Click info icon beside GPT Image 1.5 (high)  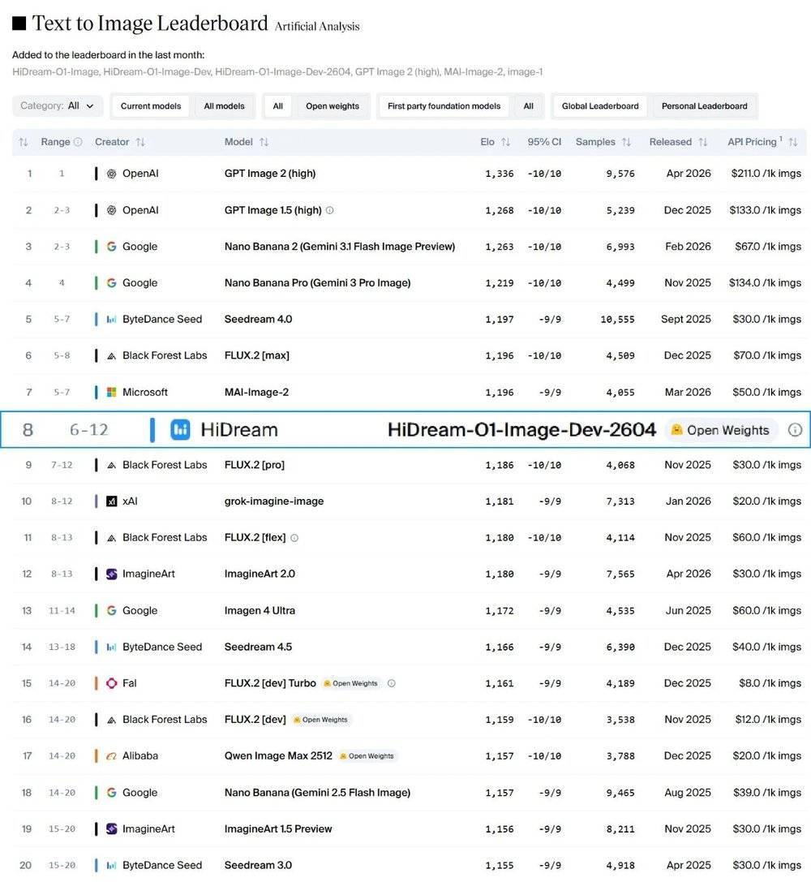click(330, 210)
